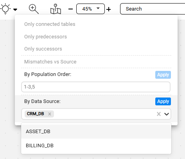
Task: Click the population order input field
Action: tap(96, 87)
